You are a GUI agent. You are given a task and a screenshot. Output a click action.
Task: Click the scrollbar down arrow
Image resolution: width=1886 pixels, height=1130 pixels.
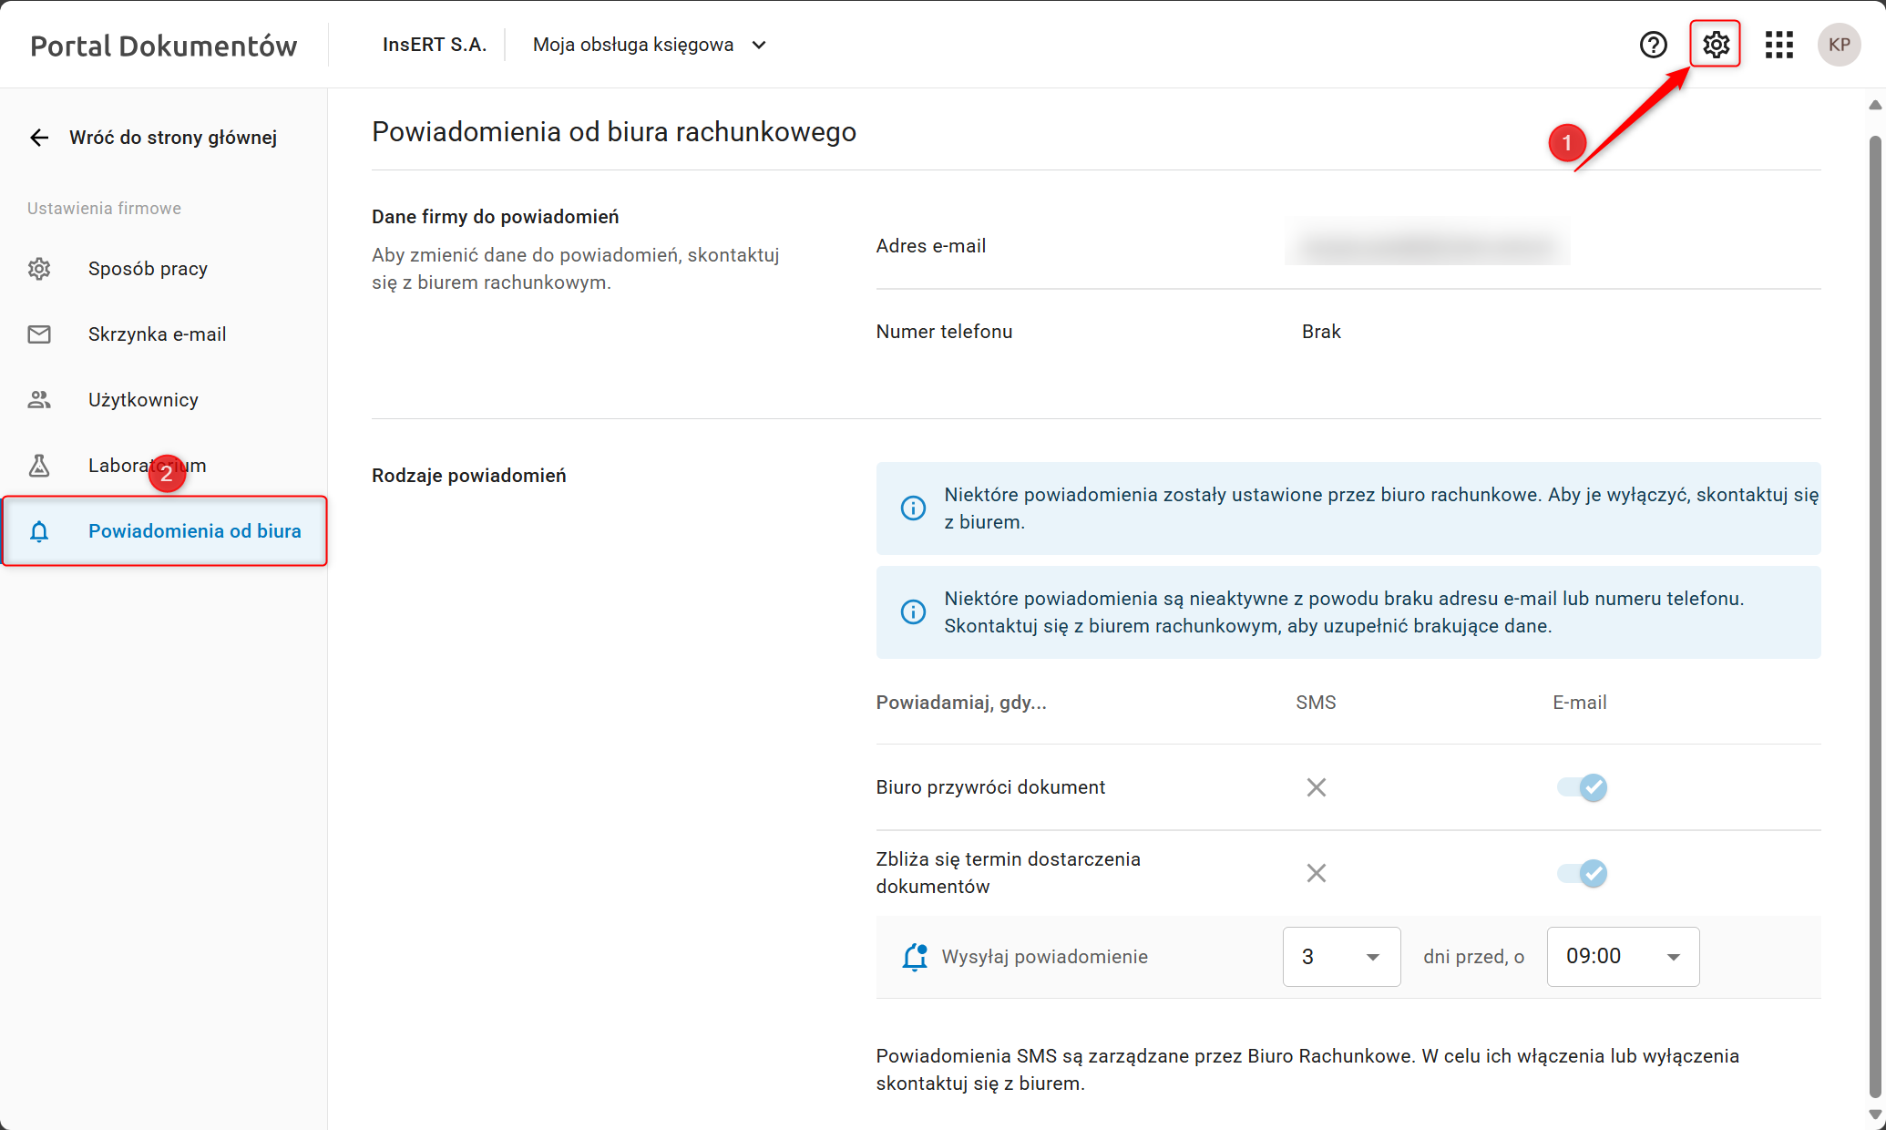pos(1875,1115)
